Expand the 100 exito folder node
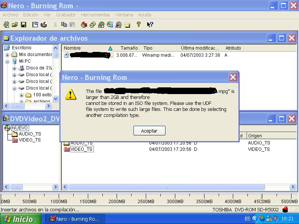 click(x=21, y=95)
